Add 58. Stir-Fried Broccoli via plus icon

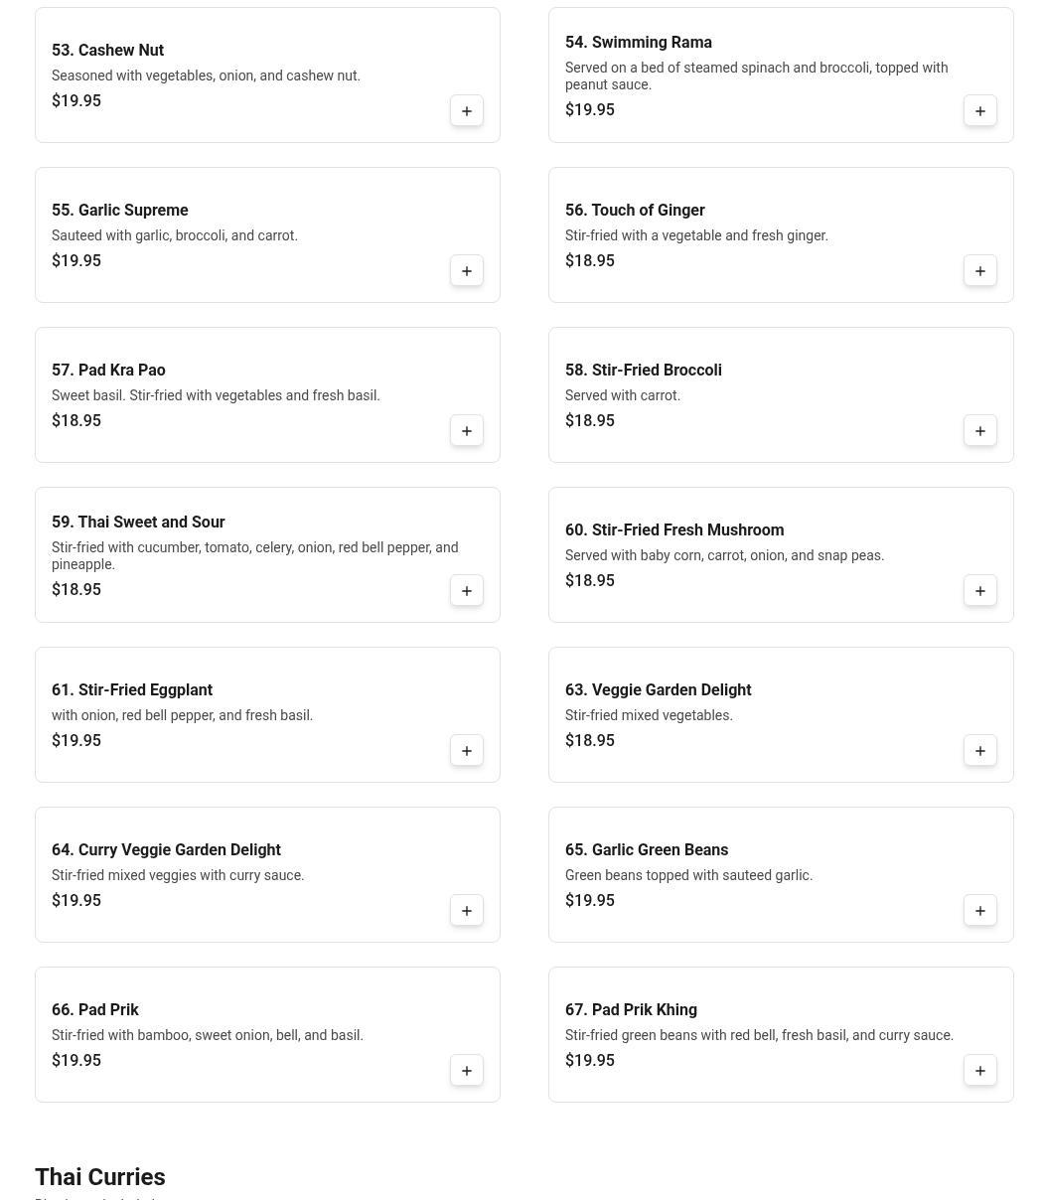(x=980, y=431)
